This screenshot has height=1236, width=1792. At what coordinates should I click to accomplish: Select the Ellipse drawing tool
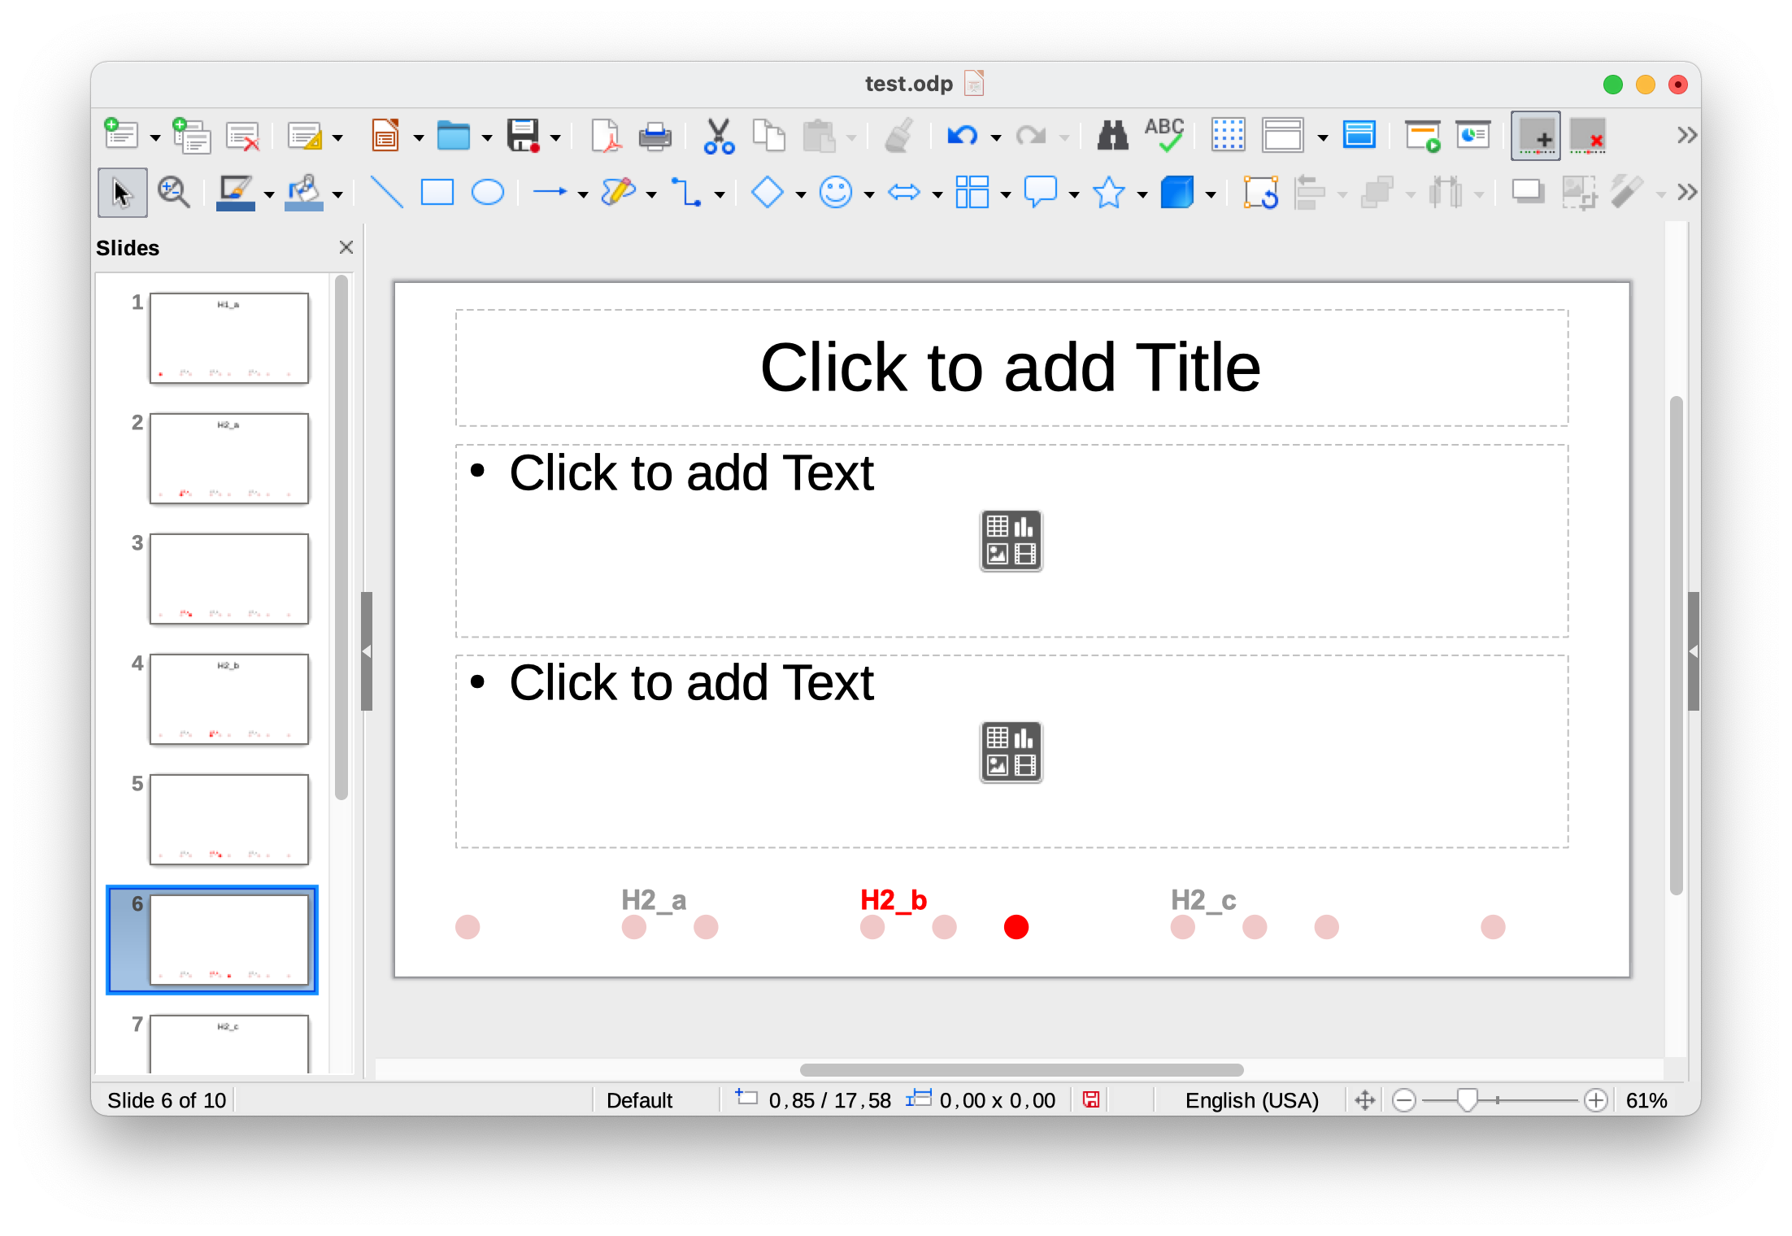(488, 193)
